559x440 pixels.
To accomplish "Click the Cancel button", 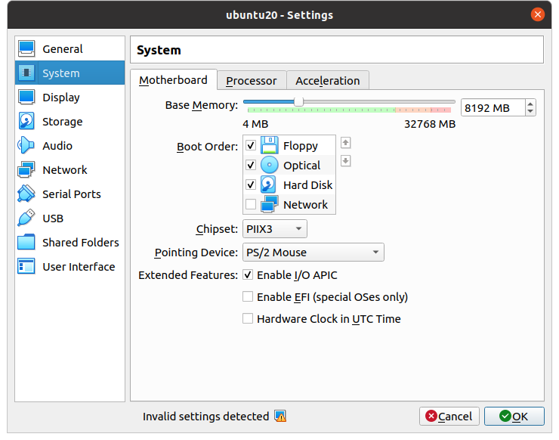I will [449, 416].
